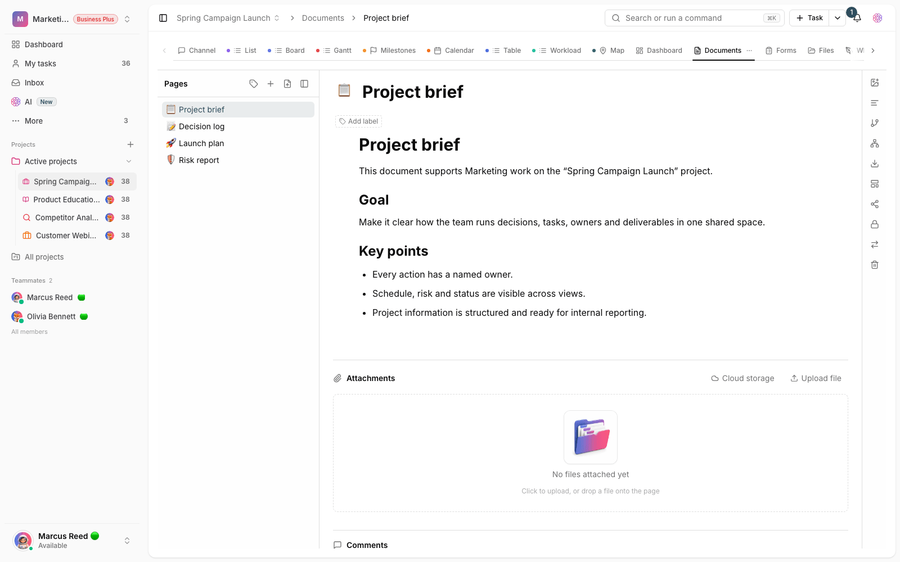Image resolution: width=900 pixels, height=562 pixels.
Task: Click the attachments drop zone folder image
Action: (x=591, y=437)
